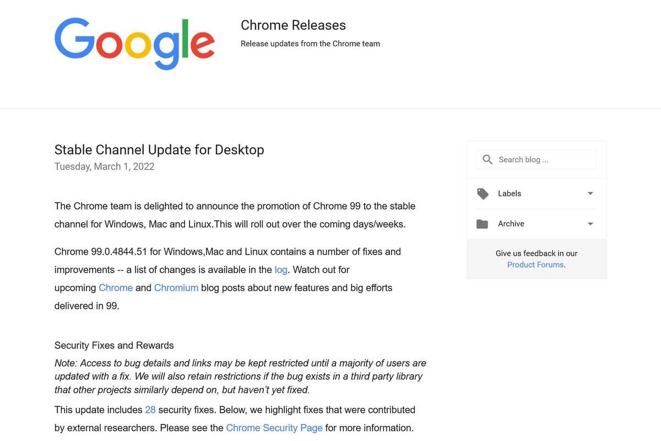Viewport: 661px width, 441px height.
Task: Open Stable Channel Update for Desktop post
Action: click(159, 149)
